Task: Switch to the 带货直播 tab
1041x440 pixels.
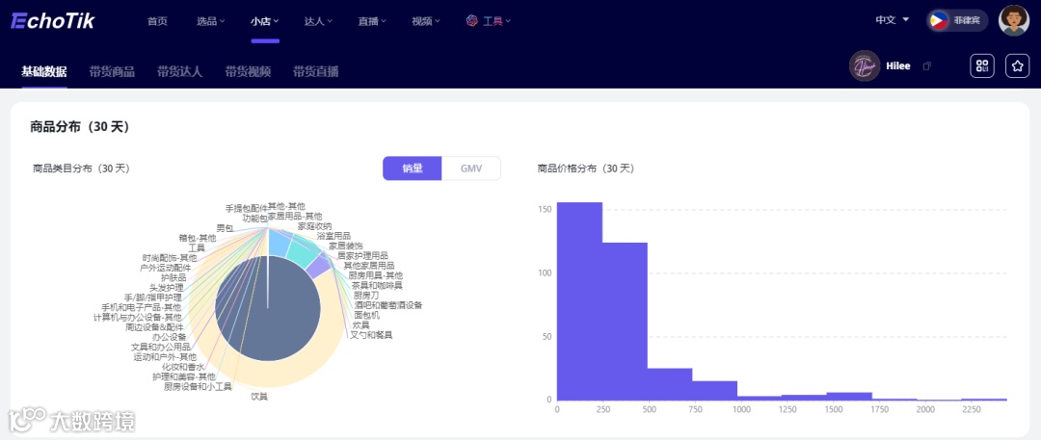Action: click(316, 71)
